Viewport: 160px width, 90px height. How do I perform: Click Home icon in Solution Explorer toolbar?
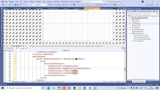[133, 11]
